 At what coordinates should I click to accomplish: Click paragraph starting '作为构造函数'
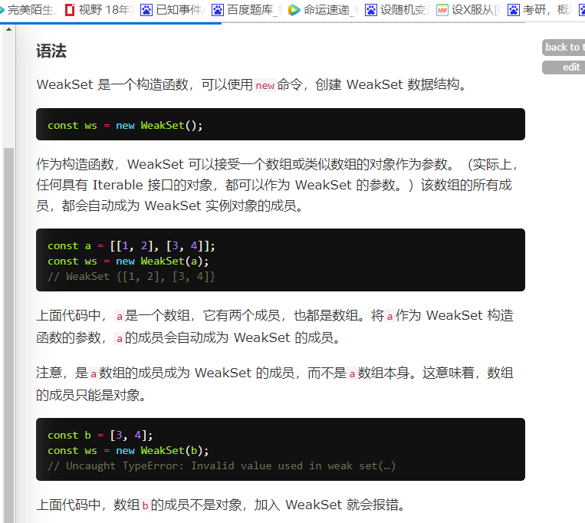[x=277, y=185]
